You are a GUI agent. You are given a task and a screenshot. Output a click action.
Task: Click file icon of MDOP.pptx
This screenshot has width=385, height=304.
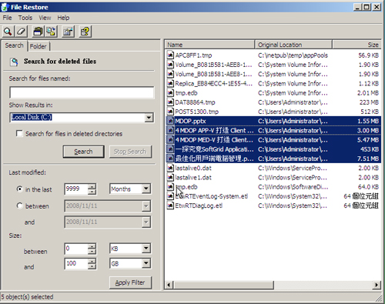click(170, 121)
